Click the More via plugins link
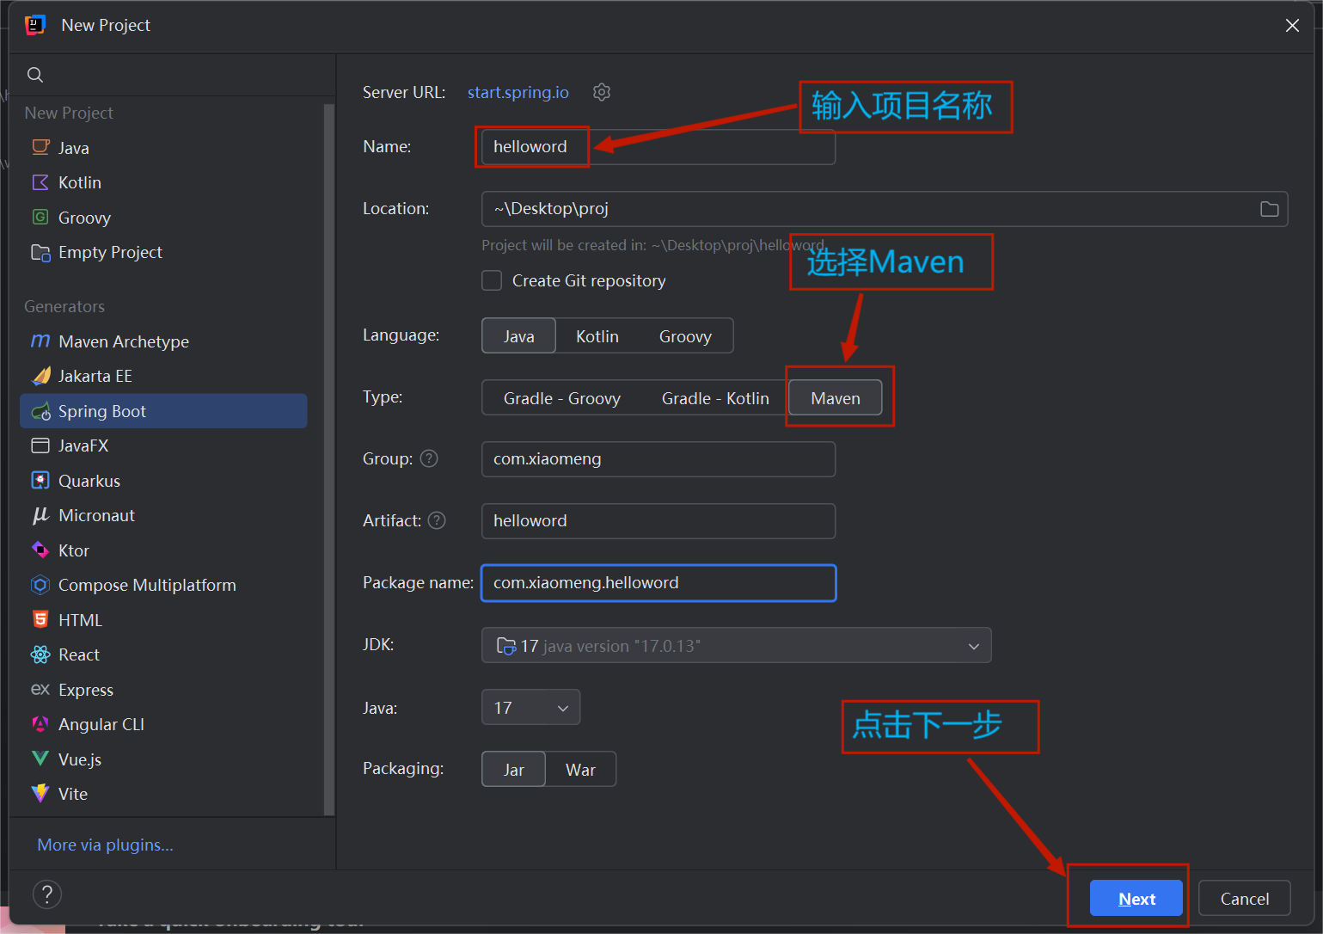The width and height of the screenshot is (1323, 934). pos(105,845)
